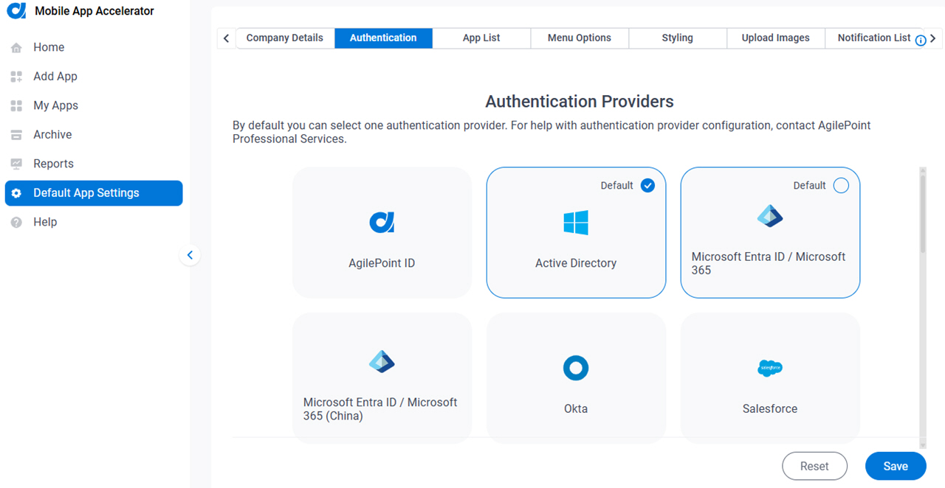Image resolution: width=945 pixels, height=488 pixels.
Task: Click the Microsoft Entra ID / Microsoft 365 logo
Action: pos(770,216)
